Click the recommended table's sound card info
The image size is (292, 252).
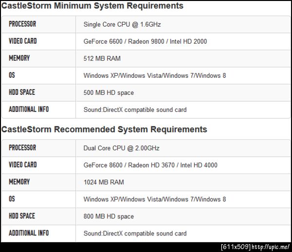[135, 234]
